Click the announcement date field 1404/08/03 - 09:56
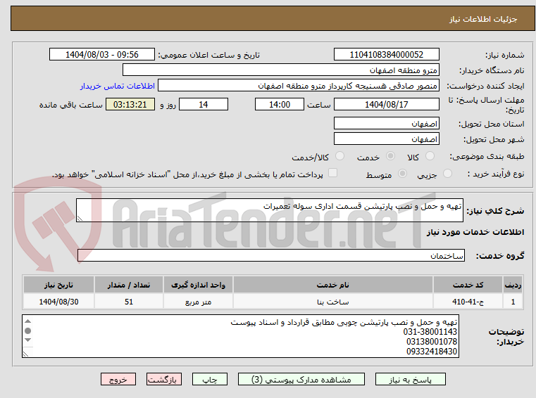This screenshot has height=398, width=536. [102, 54]
